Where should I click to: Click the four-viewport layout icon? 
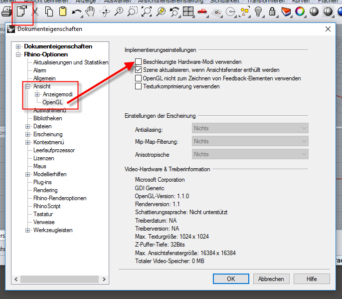188,12
